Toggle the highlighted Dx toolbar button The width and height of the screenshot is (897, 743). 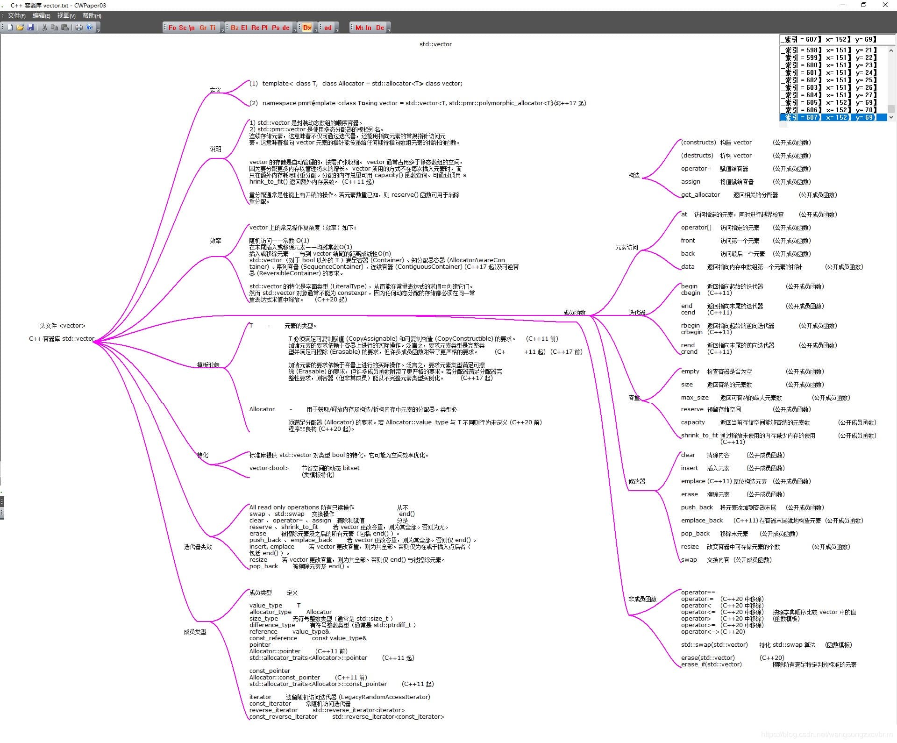pyautogui.click(x=307, y=28)
